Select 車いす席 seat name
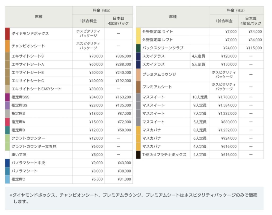This screenshot has height=215, width=272. point(19,155)
